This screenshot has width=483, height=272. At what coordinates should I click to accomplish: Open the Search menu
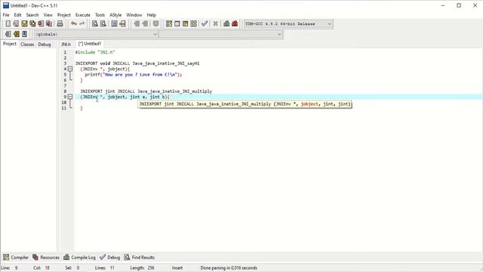pyautogui.click(x=32, y=15)
